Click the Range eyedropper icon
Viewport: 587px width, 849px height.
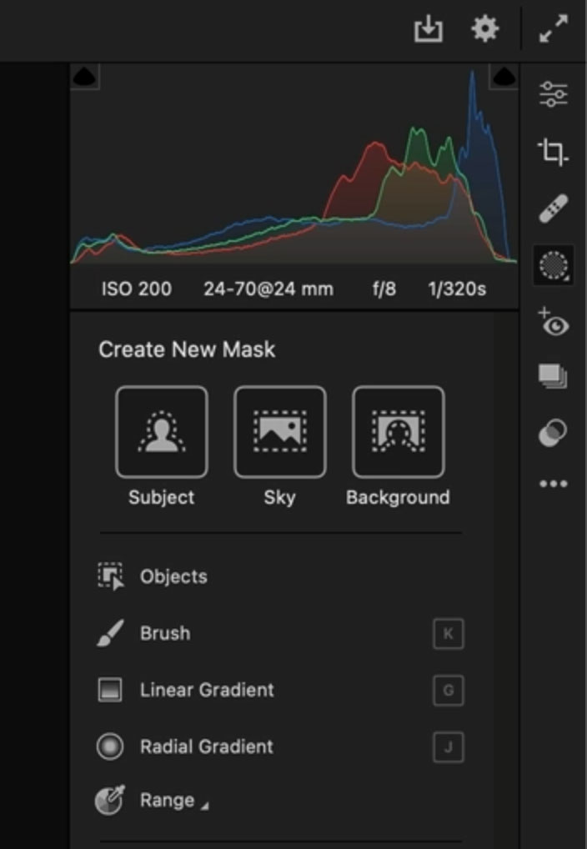[110, 801]
